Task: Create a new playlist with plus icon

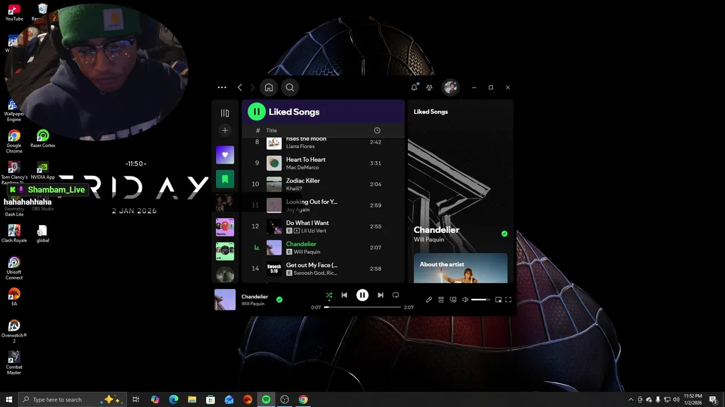Action: (x=225, y=131)
